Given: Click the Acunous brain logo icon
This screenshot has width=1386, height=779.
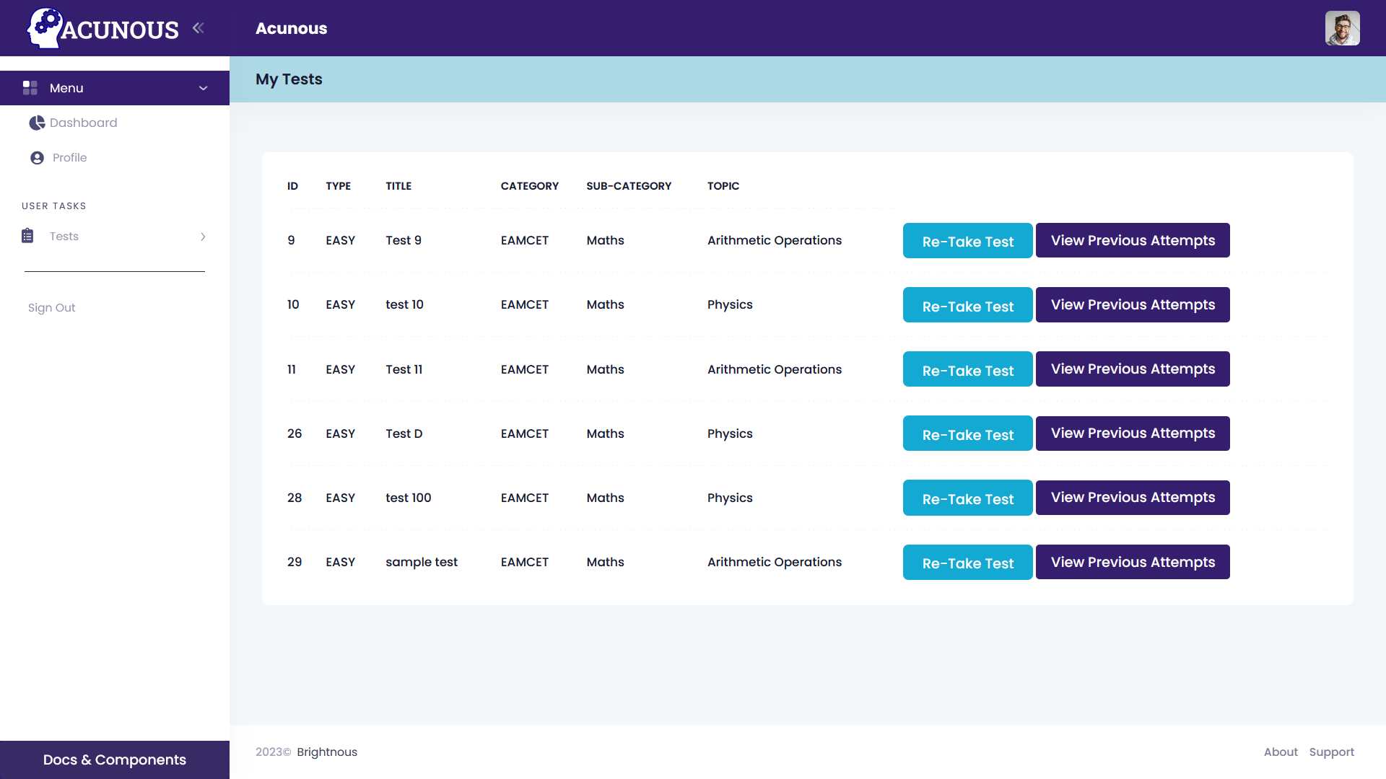Looking at the screenshot, I should click(45, 28).
